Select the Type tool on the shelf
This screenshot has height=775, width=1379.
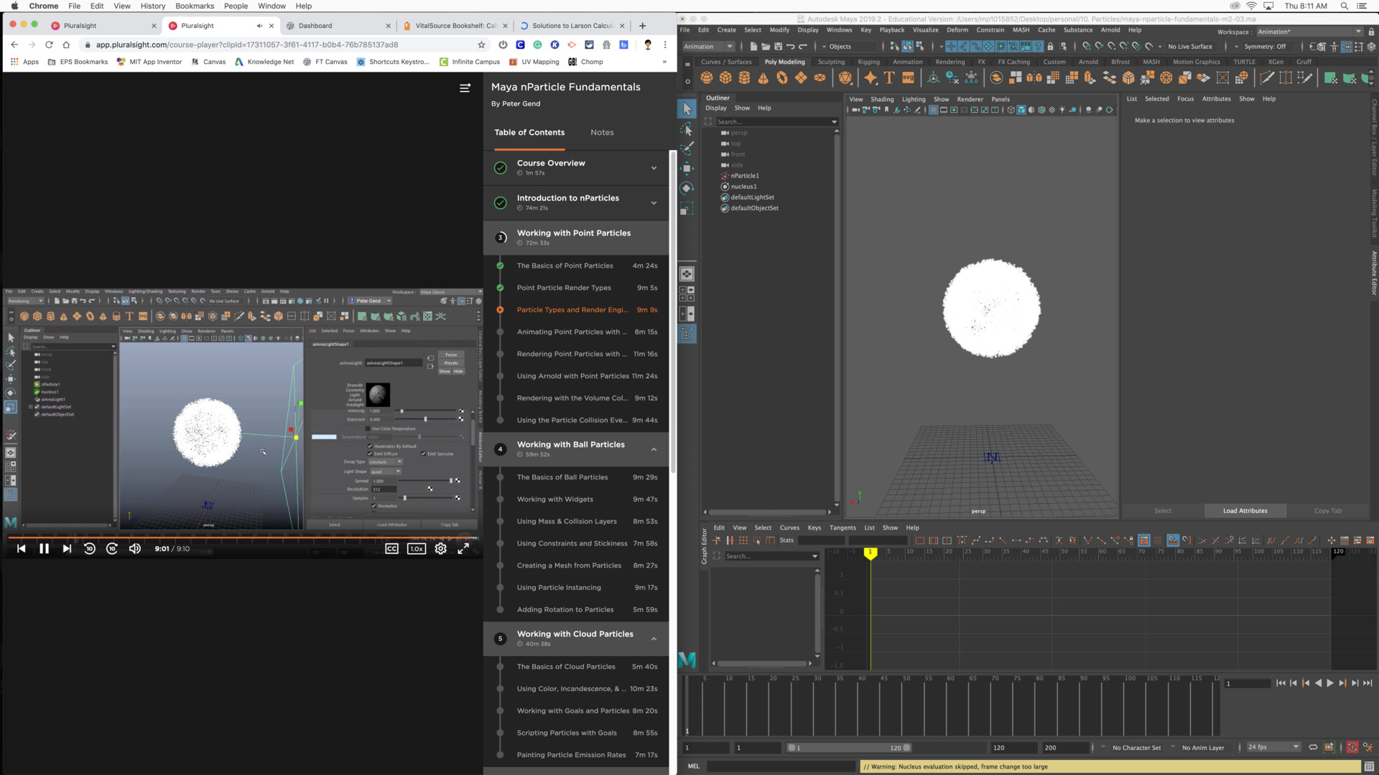[890, 77]
